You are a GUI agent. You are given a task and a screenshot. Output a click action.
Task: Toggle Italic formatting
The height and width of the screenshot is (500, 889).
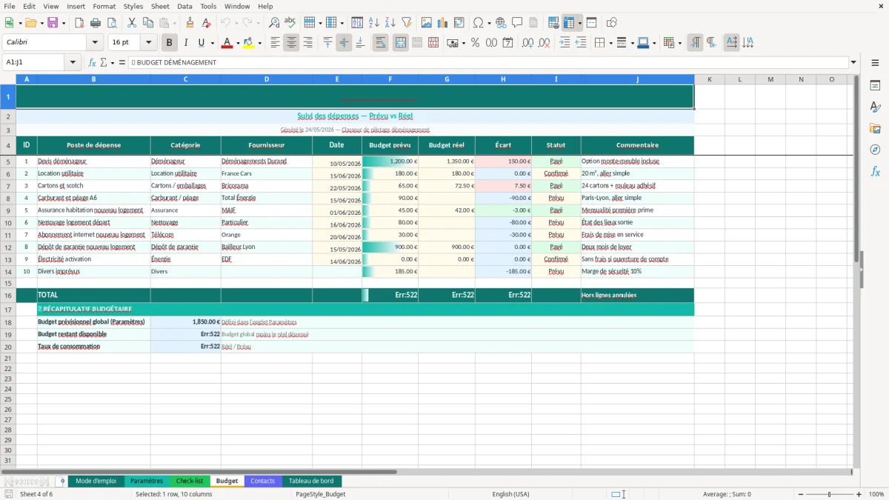186,43
